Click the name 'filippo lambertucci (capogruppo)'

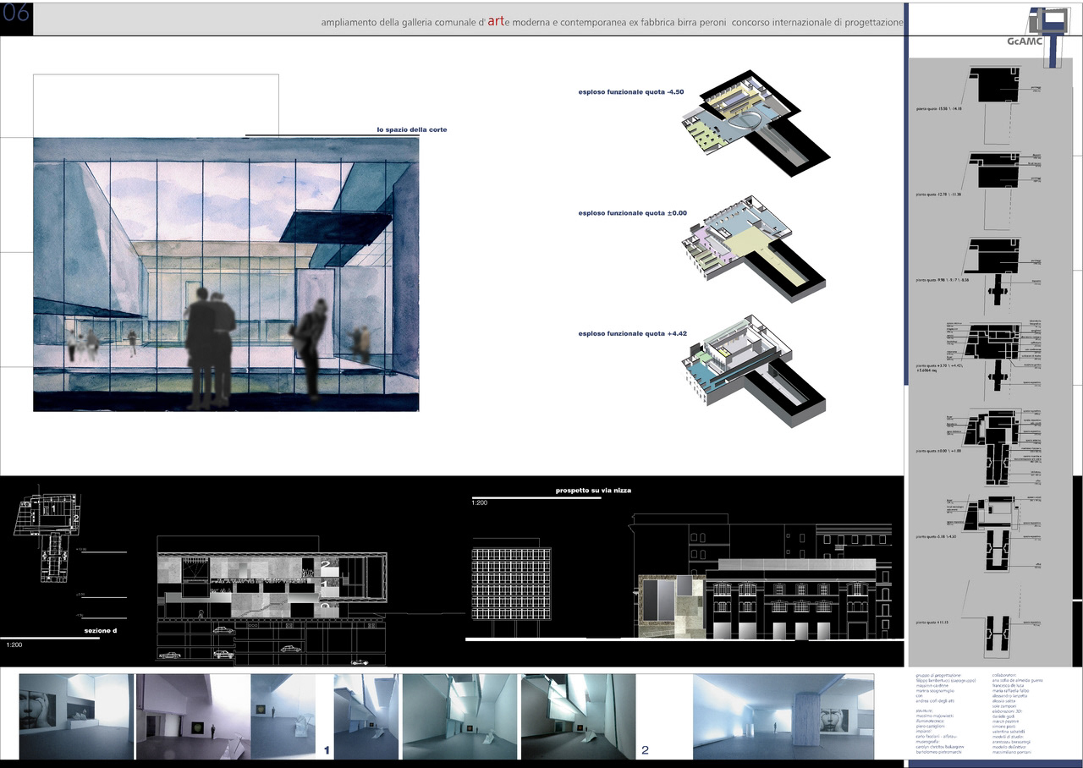coord(946,681)
